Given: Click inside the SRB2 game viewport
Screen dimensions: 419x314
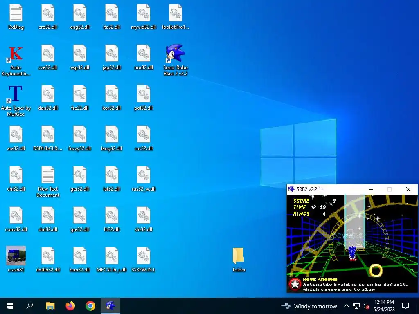Looking at the screenshot, I should (x=352, y=243).
